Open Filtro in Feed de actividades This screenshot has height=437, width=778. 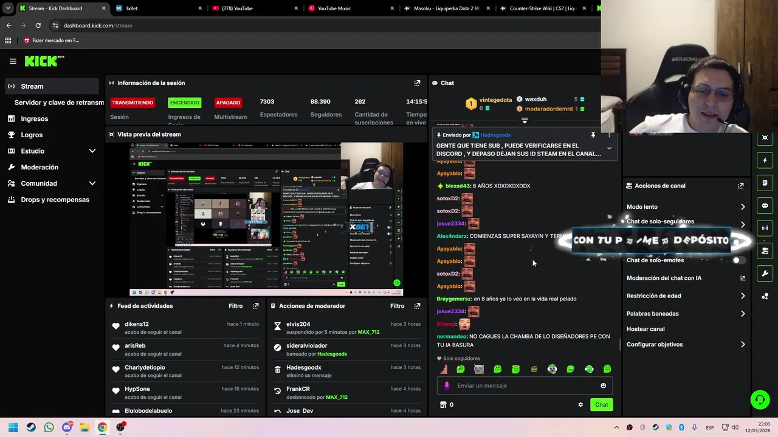click(235, 306)
